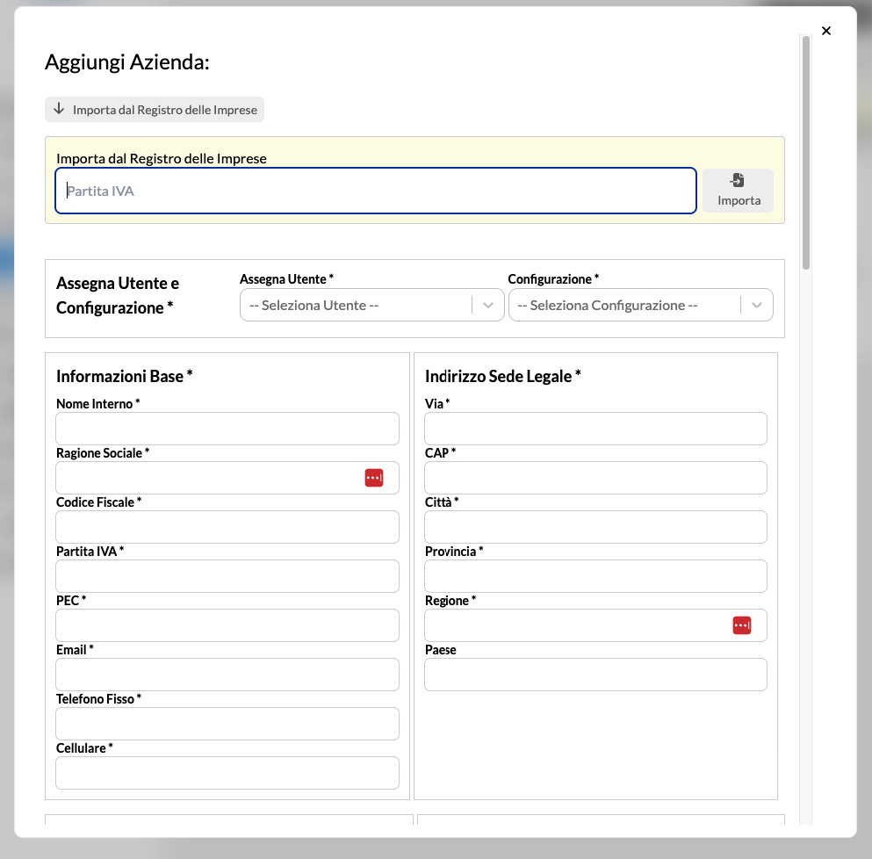872x859 pixels.
Task: Click the Via address field
Action: coord(595,429)
